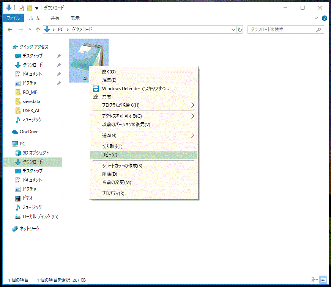Viewport: 331px width, 287px height.
Task: Expand アクセスを許可する(G) submenu
Action: pyautogui.click(x=143, y=116)
